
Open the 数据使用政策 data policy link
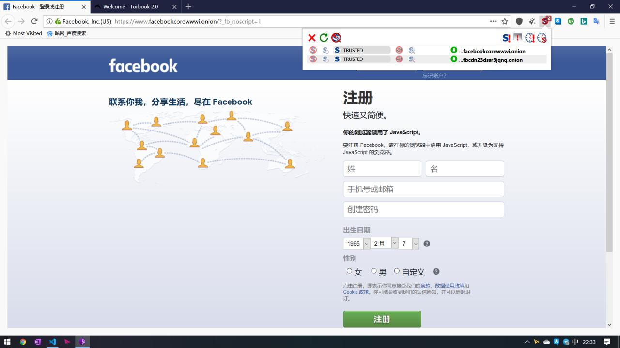[x=449, y=286]
